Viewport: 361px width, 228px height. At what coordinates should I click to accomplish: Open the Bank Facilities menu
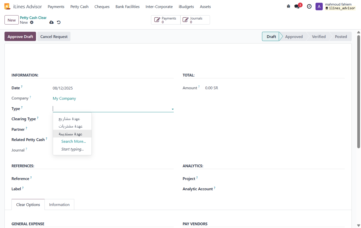click(127, 7)
